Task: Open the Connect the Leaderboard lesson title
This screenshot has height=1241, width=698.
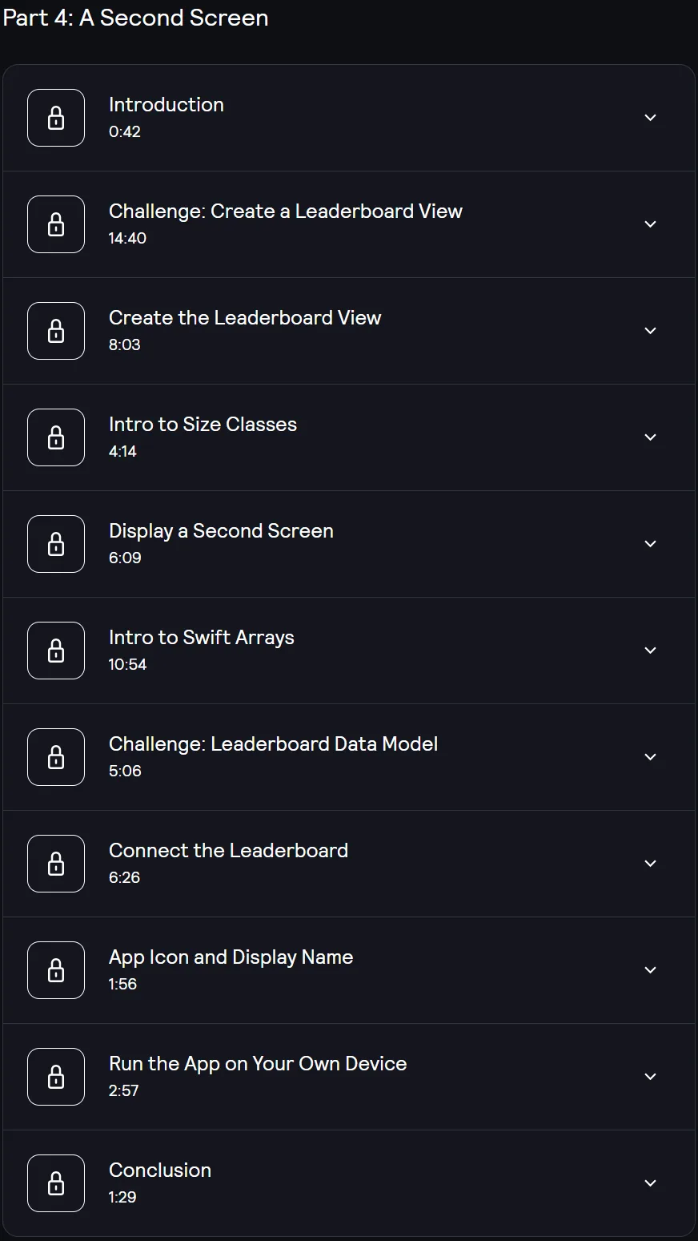Action: pos(228,850)
